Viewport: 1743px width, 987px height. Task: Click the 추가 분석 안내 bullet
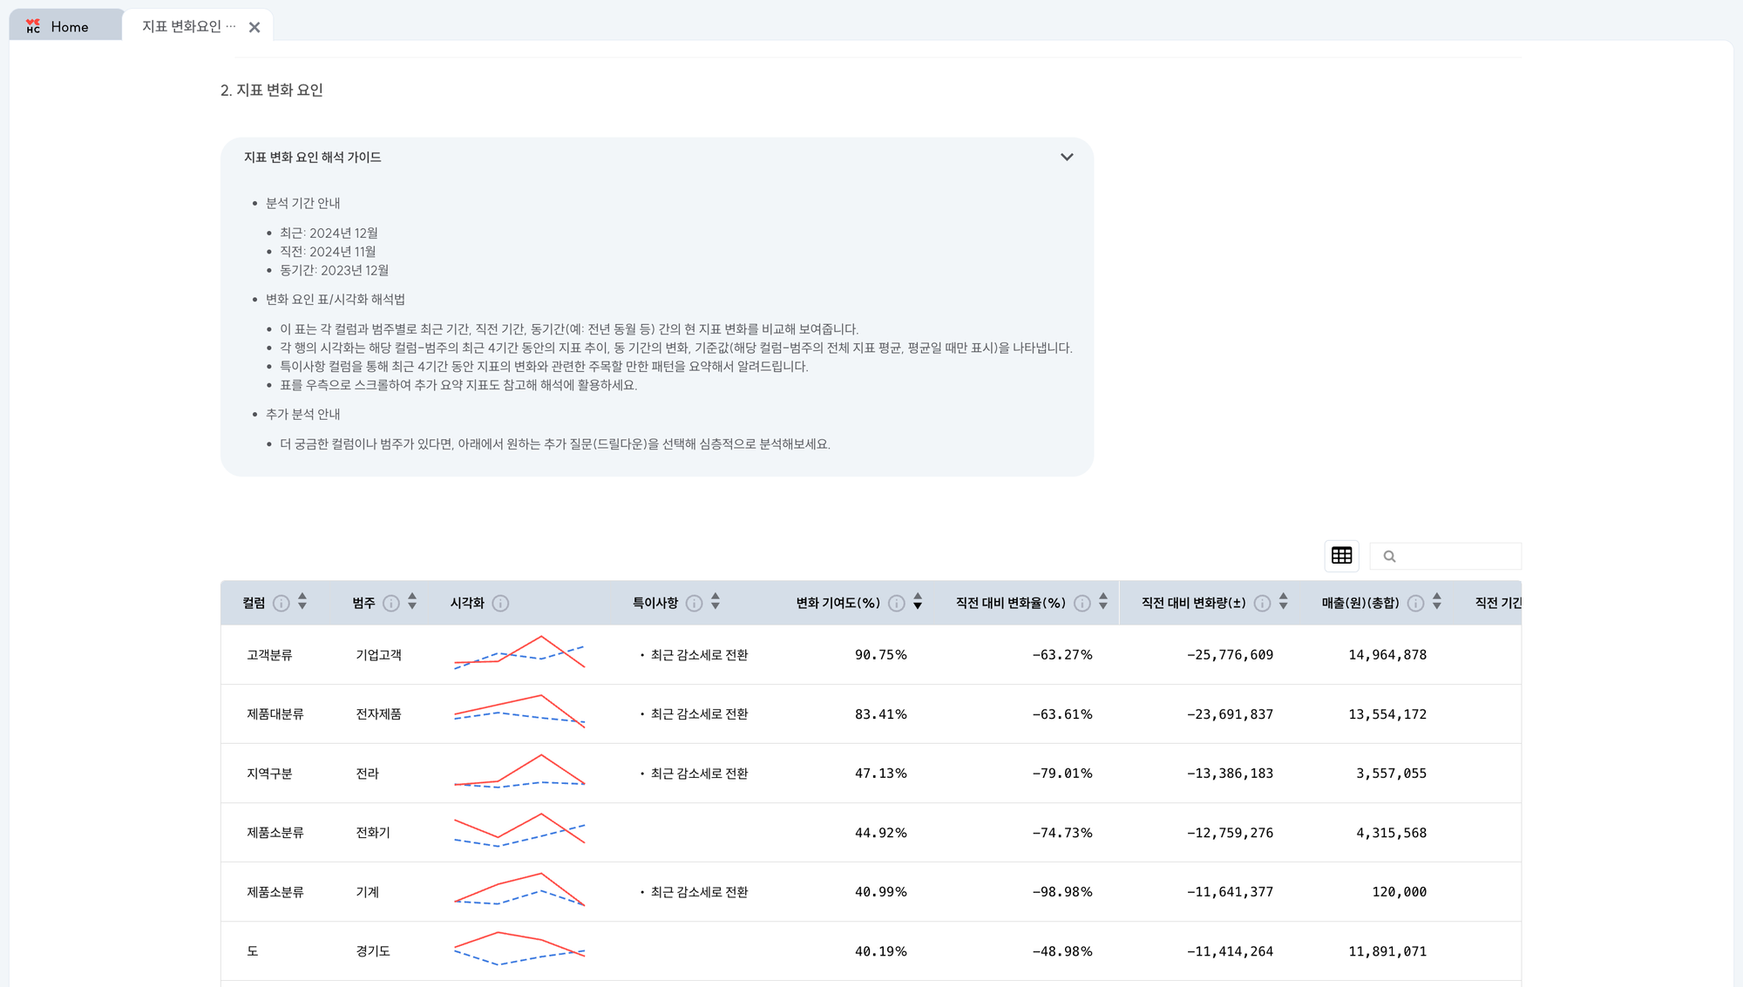coord(302,415)
